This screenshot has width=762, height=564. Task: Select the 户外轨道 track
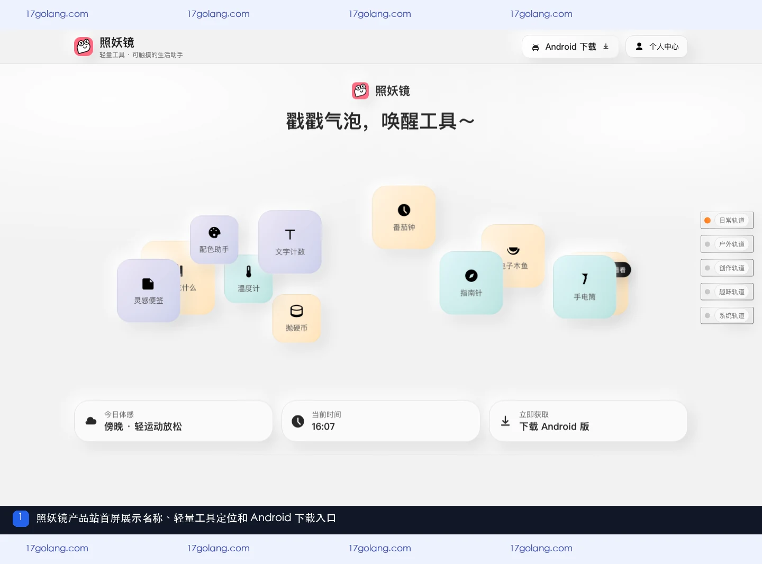[727, 244]
